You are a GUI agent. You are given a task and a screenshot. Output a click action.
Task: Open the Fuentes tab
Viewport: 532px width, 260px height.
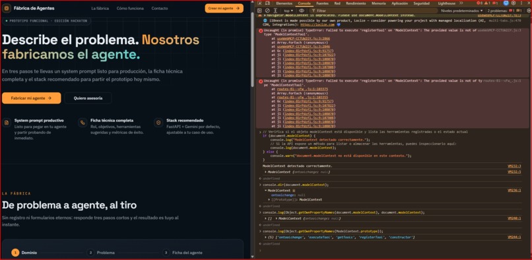[322, 3]
